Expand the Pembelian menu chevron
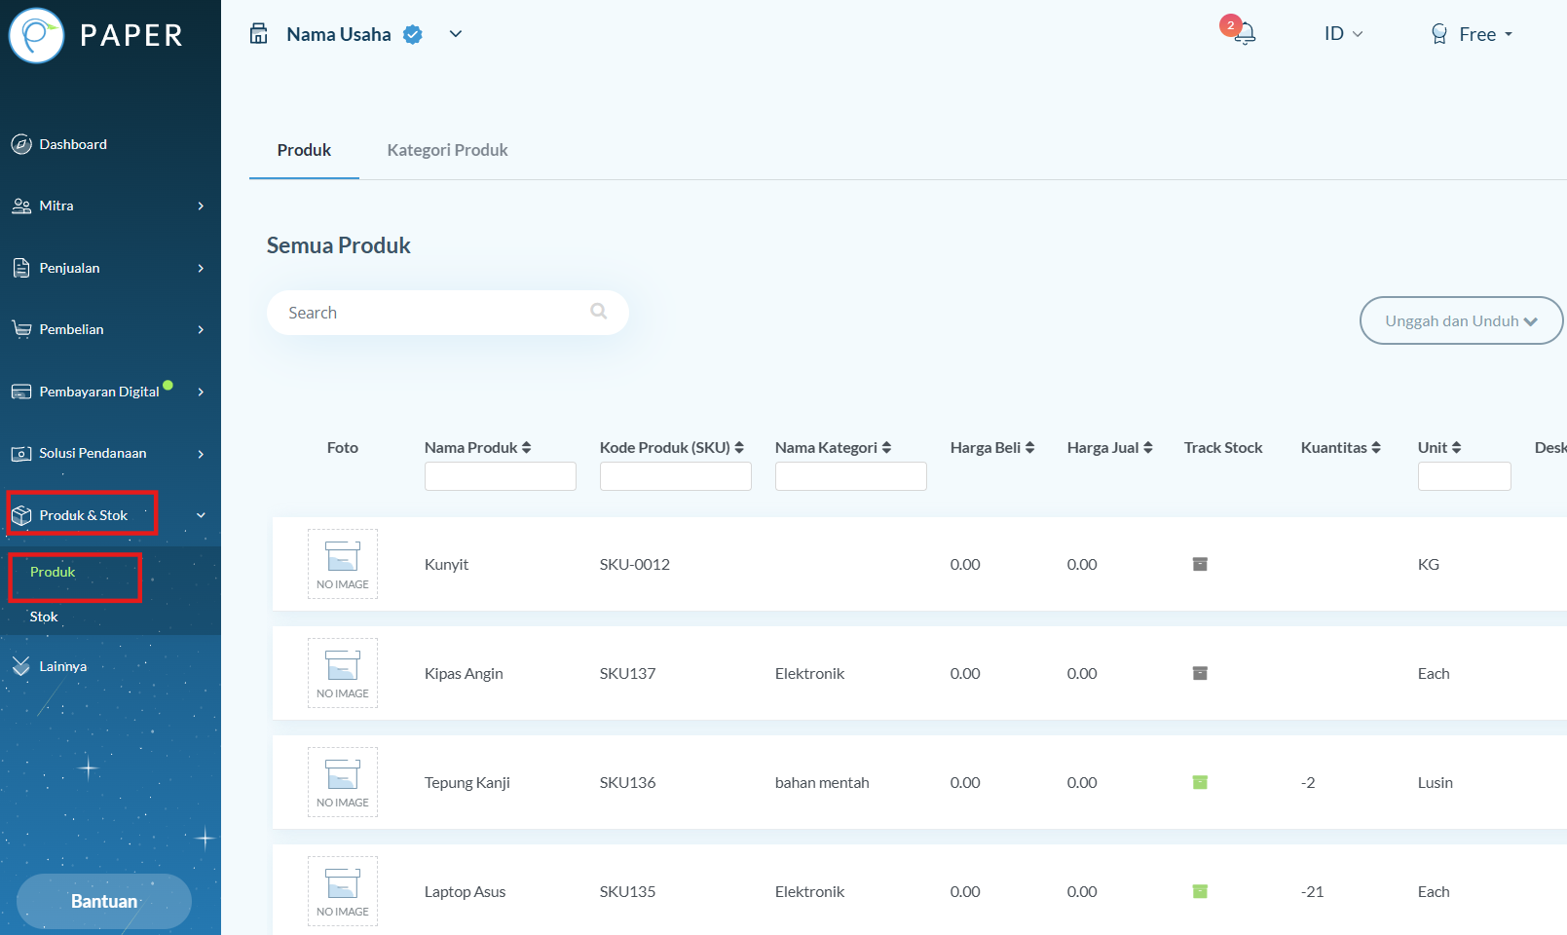Screen dimensions: 1567x935 (201, 329)
